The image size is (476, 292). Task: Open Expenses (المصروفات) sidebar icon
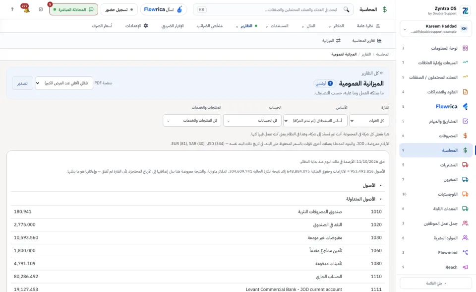465,136
